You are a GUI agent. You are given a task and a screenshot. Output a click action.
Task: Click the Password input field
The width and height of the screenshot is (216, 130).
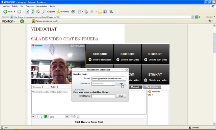tap(103, 84)
